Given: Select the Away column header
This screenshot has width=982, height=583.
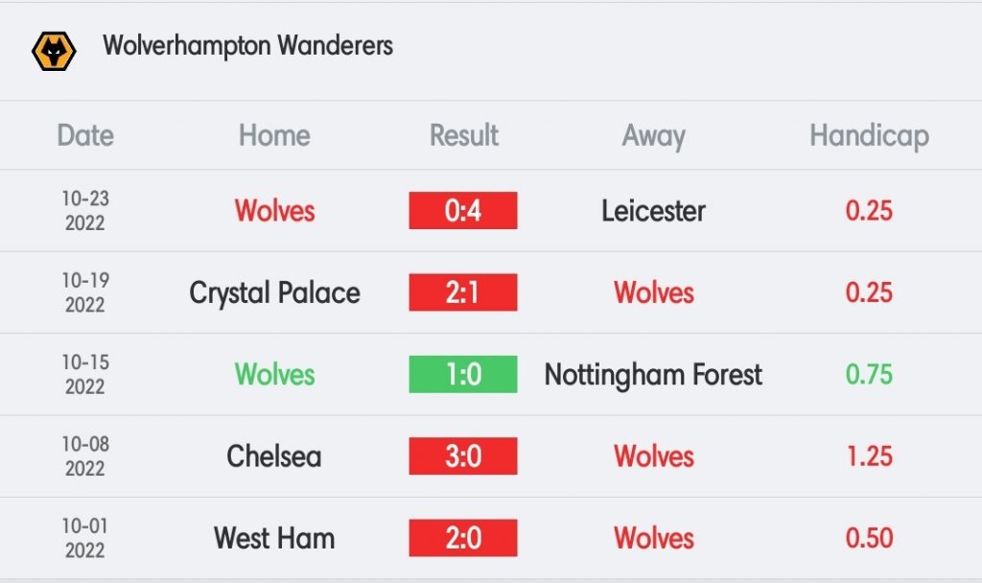Looking at the screenshot, I should (x=654, y=136).
